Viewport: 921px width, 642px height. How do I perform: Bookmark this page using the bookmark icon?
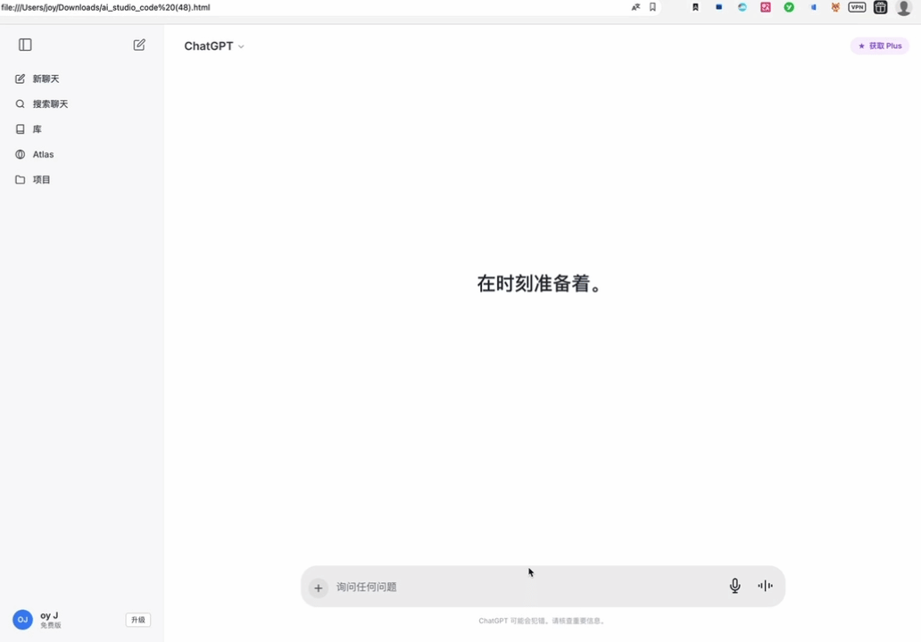[x=652, y=7]
